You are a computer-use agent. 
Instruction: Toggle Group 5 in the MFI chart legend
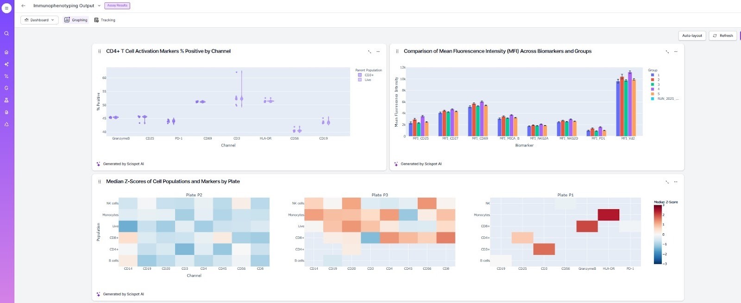click(655, 94)
